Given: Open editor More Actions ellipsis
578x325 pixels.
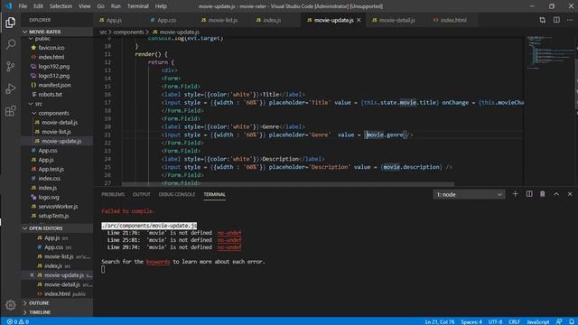Looking at the screenshot, I should (570, 20).
